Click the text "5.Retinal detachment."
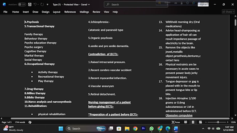The height and width of the screenshot is (133, 237). point(102,94)
